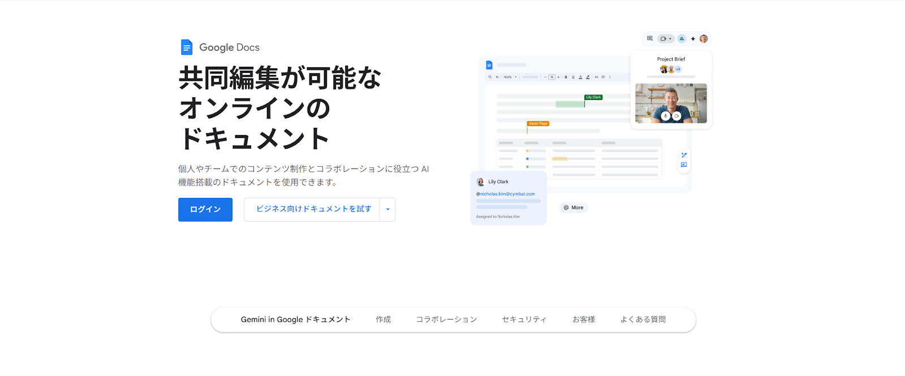Go to the コラボレーション tab
905x376 pixels.
point(447,319)
